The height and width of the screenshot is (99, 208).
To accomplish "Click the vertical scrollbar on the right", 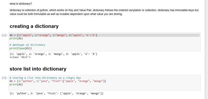I will tap(206, 49).
